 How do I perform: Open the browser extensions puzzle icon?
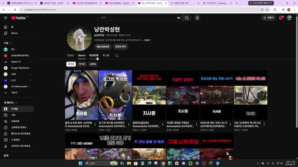pyautogui.click(x=275, y=10)
